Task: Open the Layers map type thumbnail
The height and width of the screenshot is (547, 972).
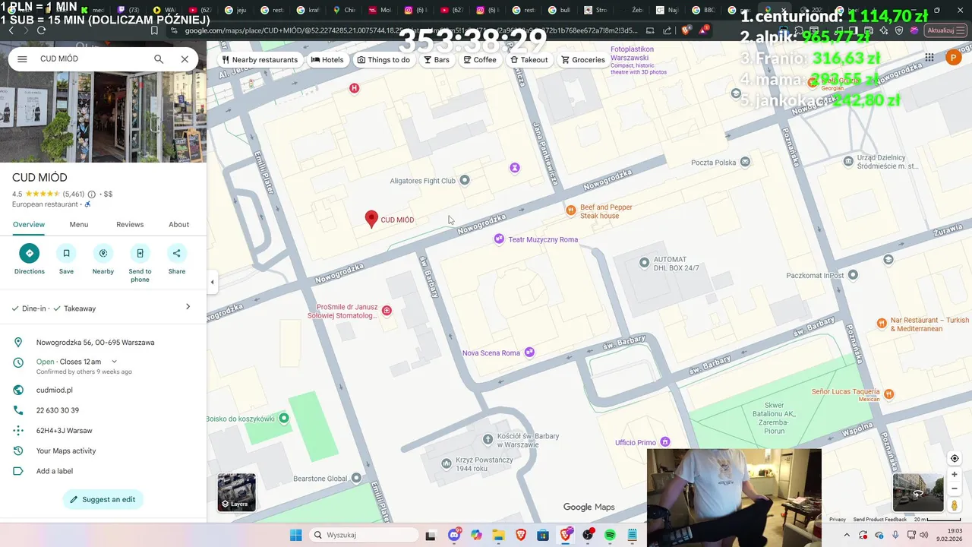Action: [237, 492]
